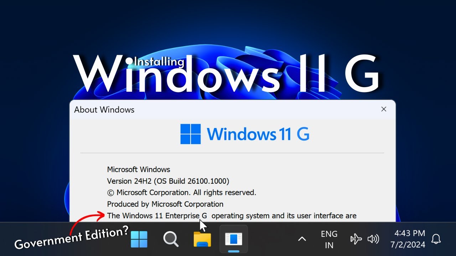Click the volume speaker icon
Viewport: 456px width, 256px height.
point(373,239)
